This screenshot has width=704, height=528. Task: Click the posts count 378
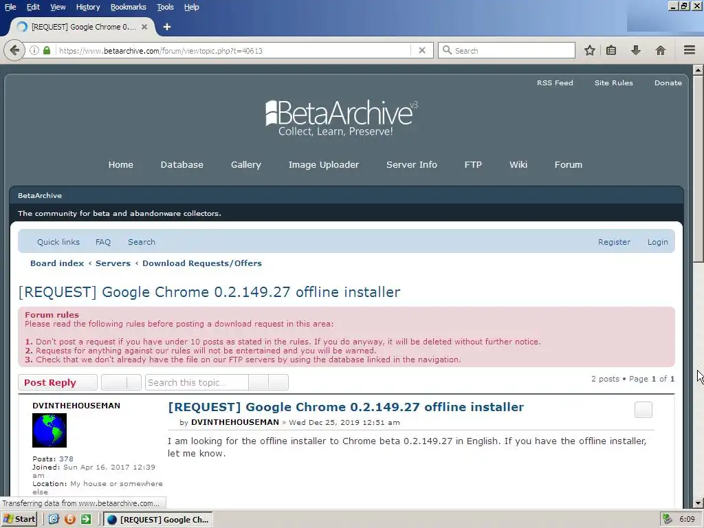tap(66, 459)
